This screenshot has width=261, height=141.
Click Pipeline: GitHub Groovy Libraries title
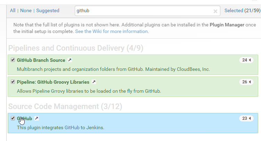pos(53,82)
